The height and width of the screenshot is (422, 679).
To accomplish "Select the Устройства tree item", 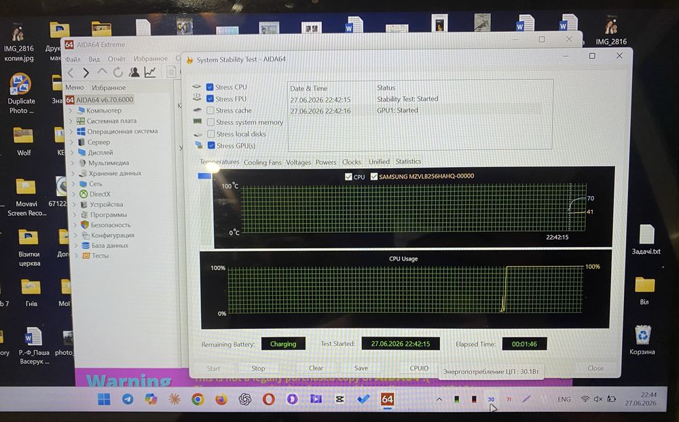I will coord(107,204).
